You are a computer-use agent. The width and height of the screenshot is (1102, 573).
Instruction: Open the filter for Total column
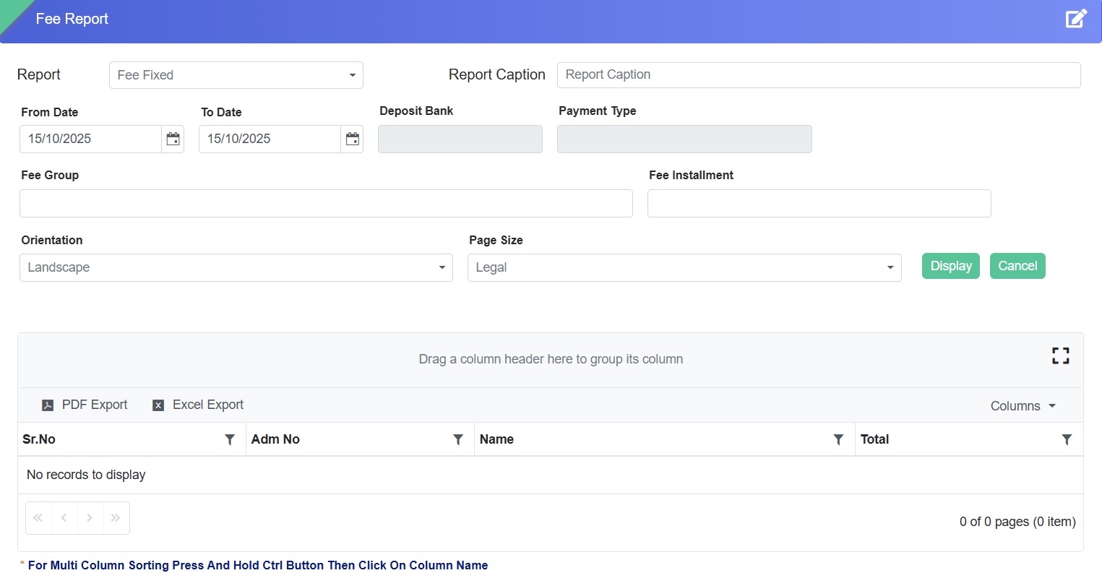1067,439
